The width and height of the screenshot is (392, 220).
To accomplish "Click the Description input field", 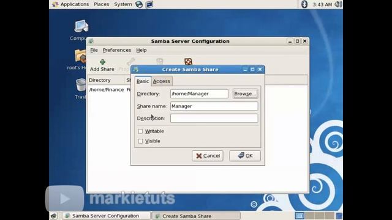I will coord(214,119).
